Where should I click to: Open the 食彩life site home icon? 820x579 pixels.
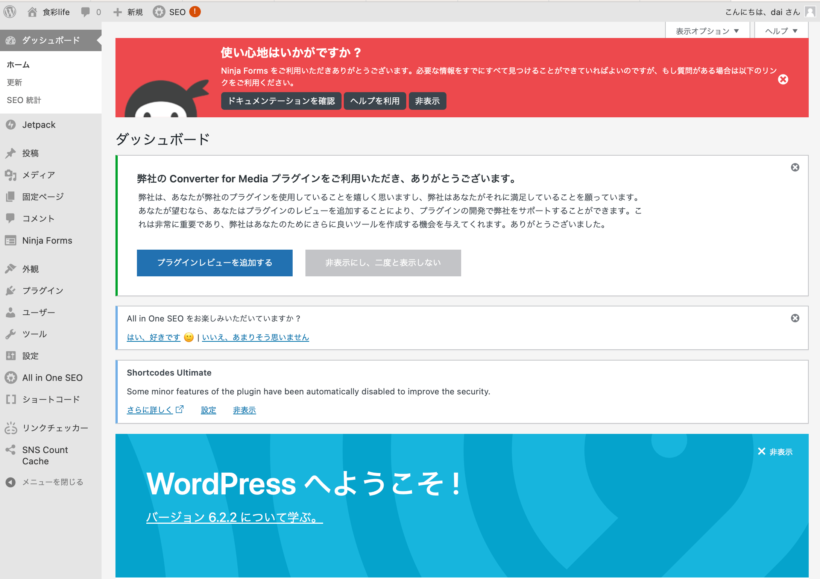[32, 12]
